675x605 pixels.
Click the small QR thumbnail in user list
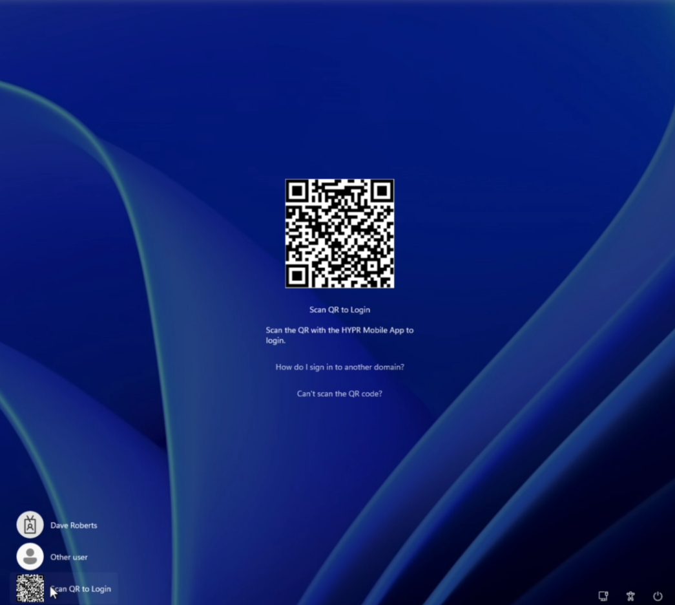30,588
